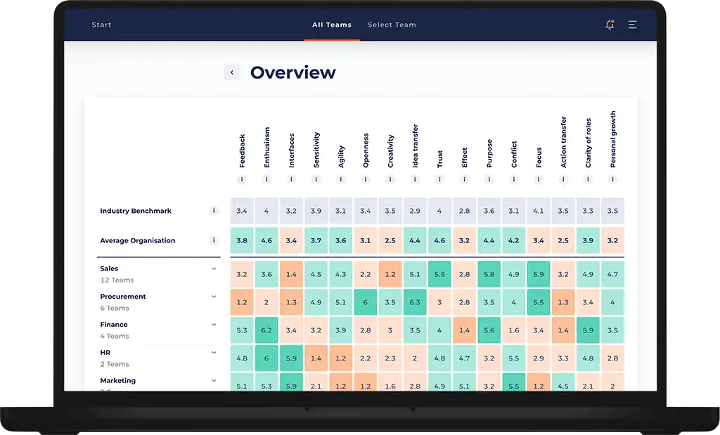Switch to the Select Team tab

(392, 25)
